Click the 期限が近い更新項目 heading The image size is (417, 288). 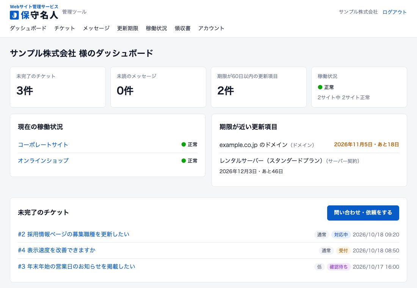pyautogui.click(x=248, y=127)
